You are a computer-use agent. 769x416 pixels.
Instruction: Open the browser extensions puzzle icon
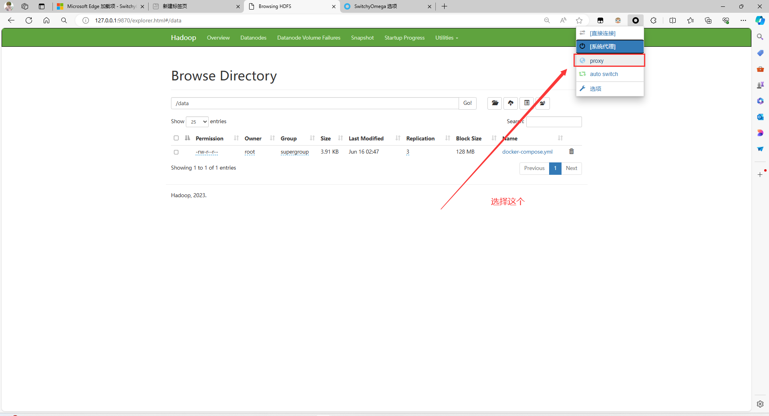click(653, 20)
